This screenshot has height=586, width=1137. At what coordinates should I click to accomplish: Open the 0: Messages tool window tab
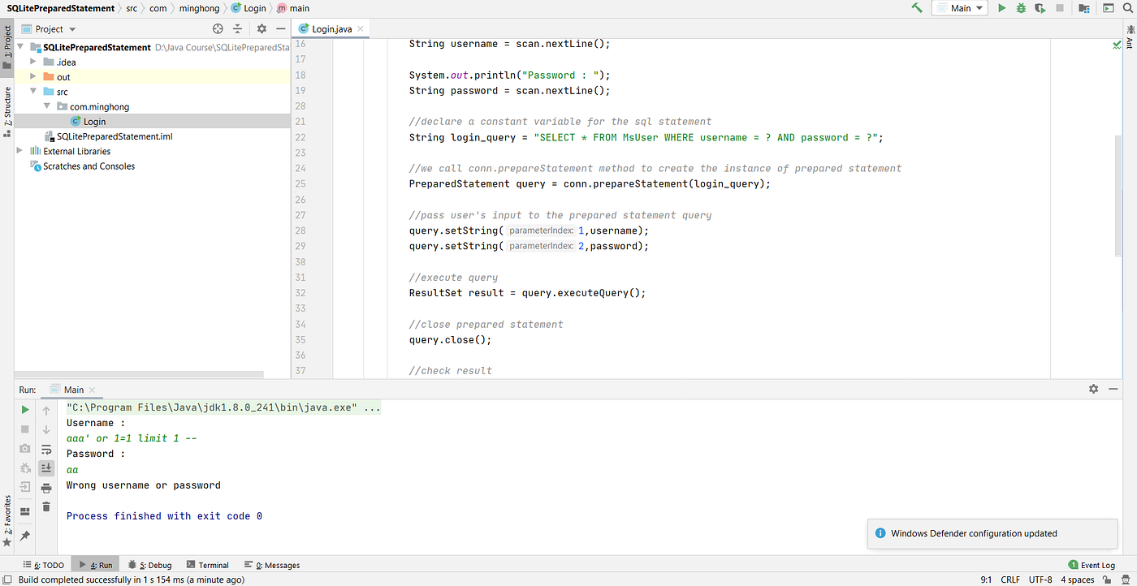pos(272,565)
